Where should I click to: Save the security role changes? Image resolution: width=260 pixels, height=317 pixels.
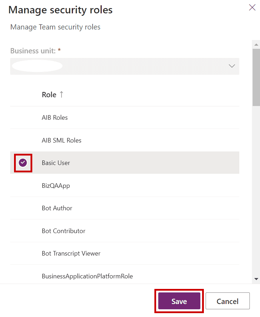[179, 301]
